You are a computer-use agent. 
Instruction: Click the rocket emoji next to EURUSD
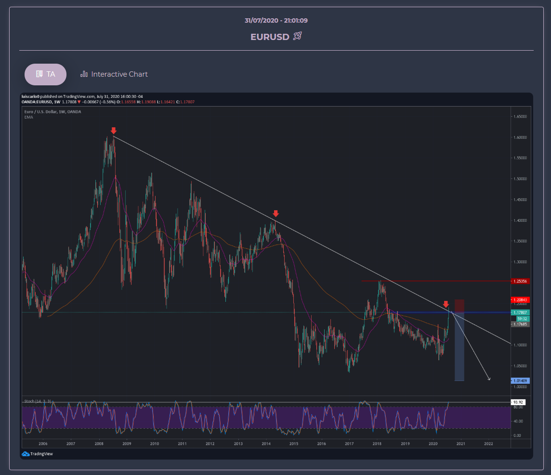[x=296, y=36]
